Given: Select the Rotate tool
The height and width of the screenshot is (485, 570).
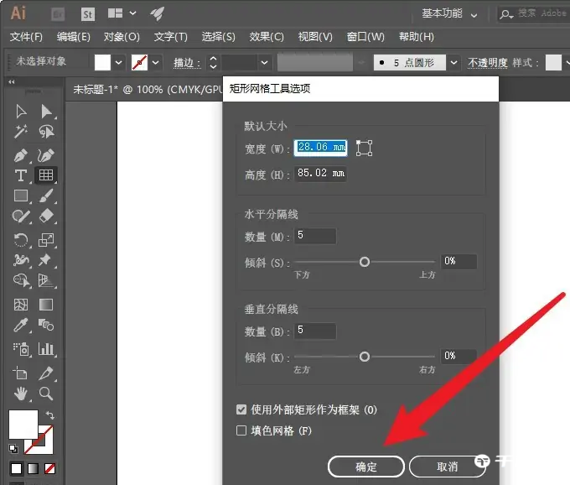Looking at the screenshot, I should (x=21, y=240).
